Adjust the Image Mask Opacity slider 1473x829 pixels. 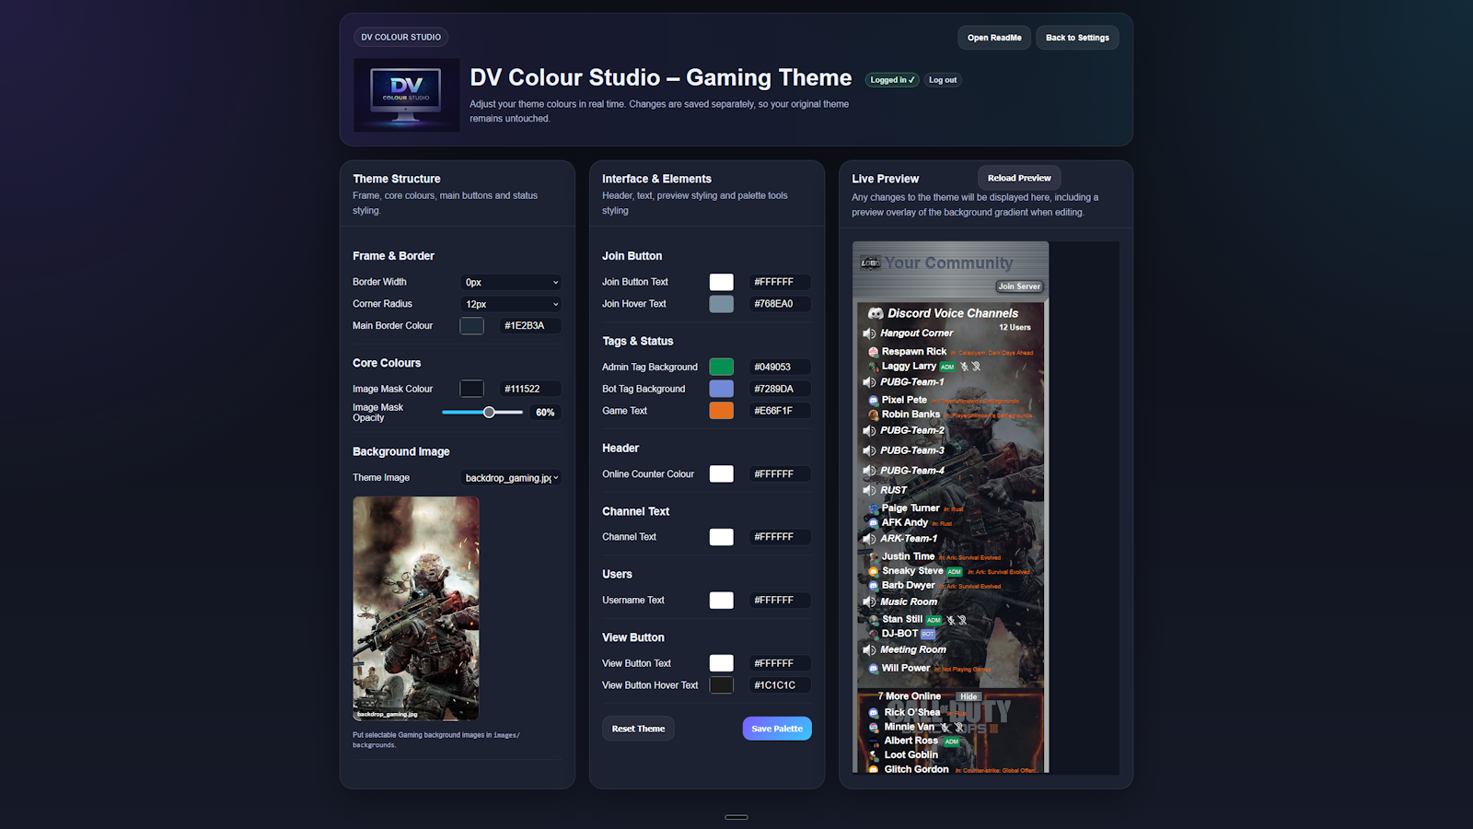pos(482,413)
